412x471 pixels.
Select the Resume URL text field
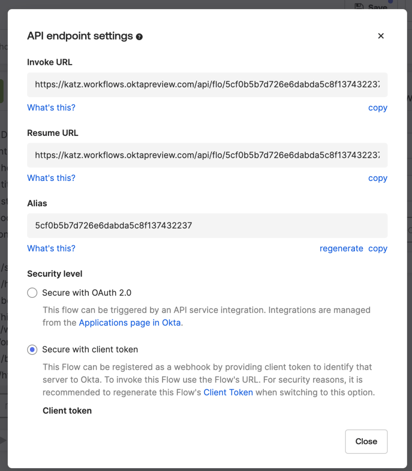pyautogui.click(x=207, y=155)
